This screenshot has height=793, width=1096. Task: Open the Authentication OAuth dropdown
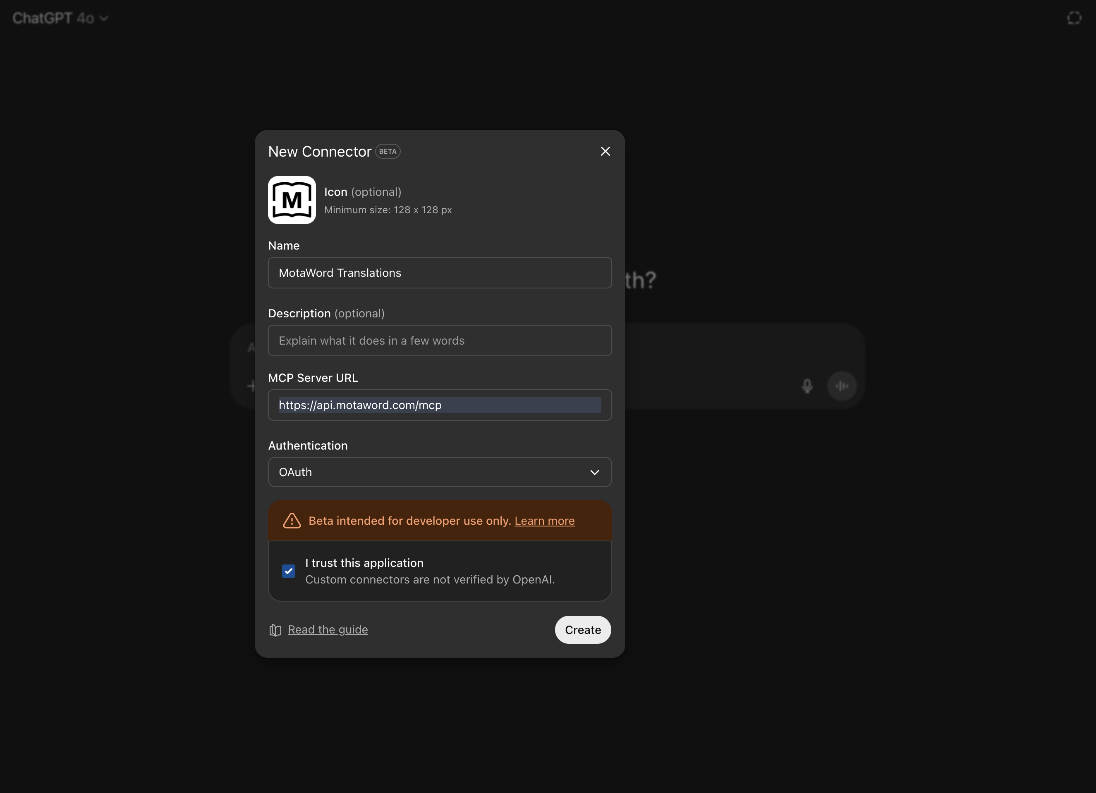tap(440, 472)
